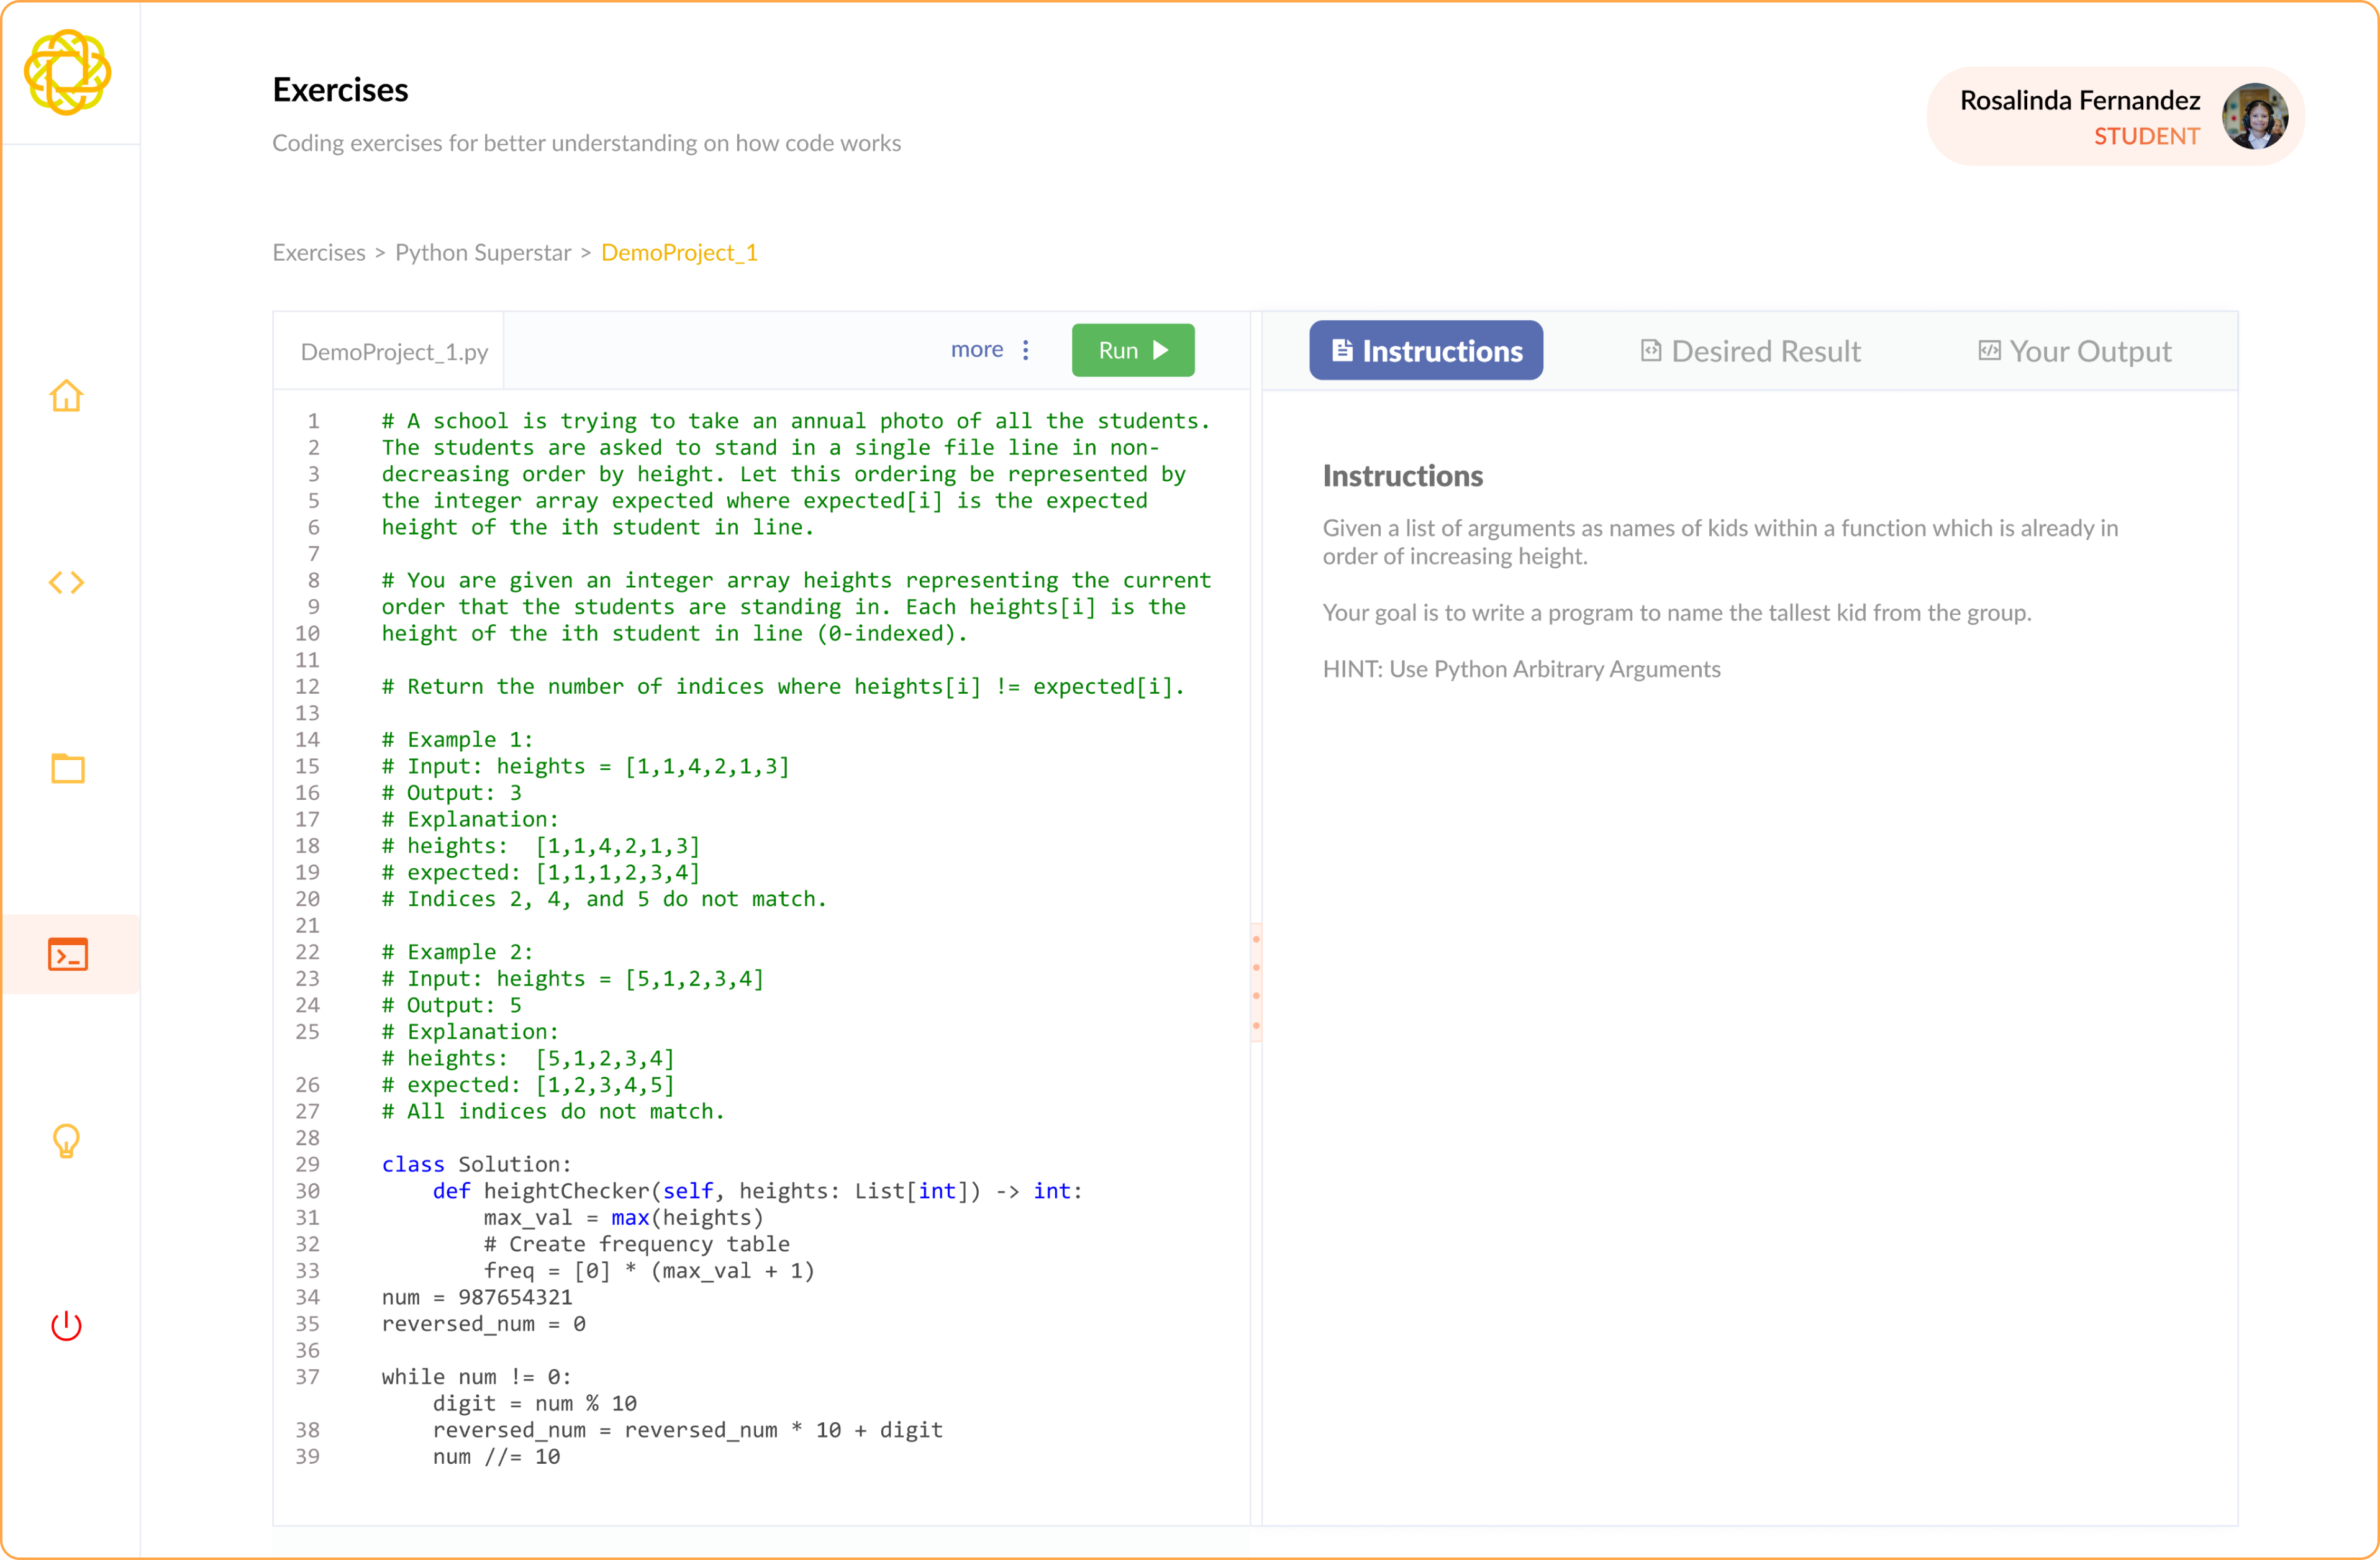Open the Home icon in the sidebar
2380x1560 pixels.
(66, 396)
